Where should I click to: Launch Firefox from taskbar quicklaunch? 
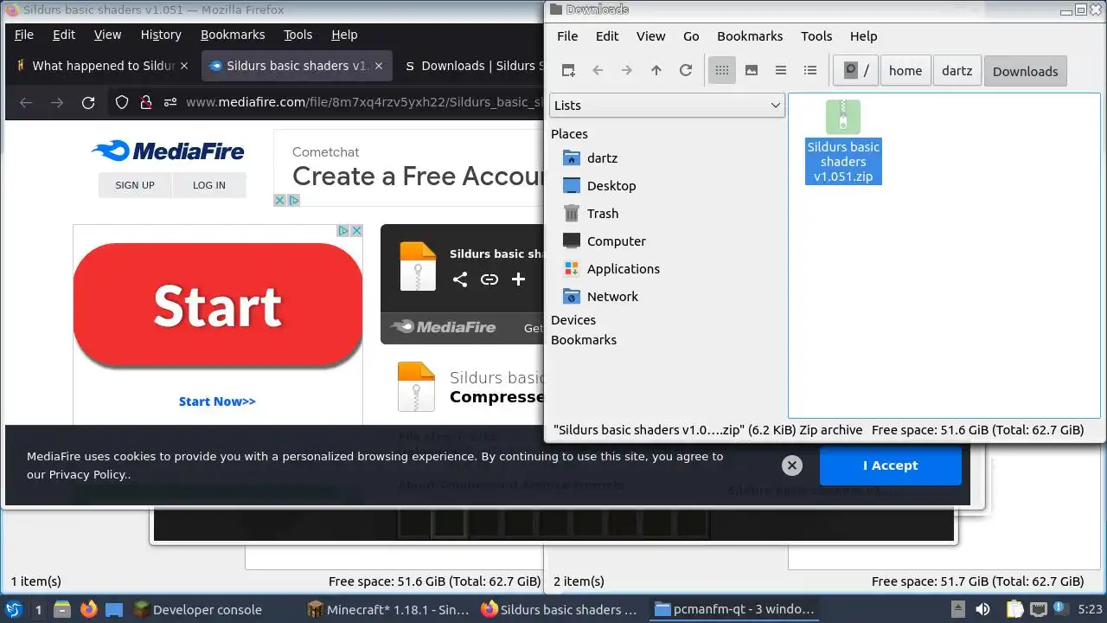[88, 609]
